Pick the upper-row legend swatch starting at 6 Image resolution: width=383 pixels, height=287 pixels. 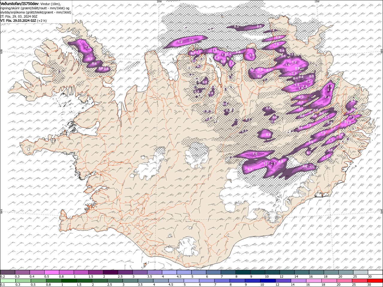213,272
